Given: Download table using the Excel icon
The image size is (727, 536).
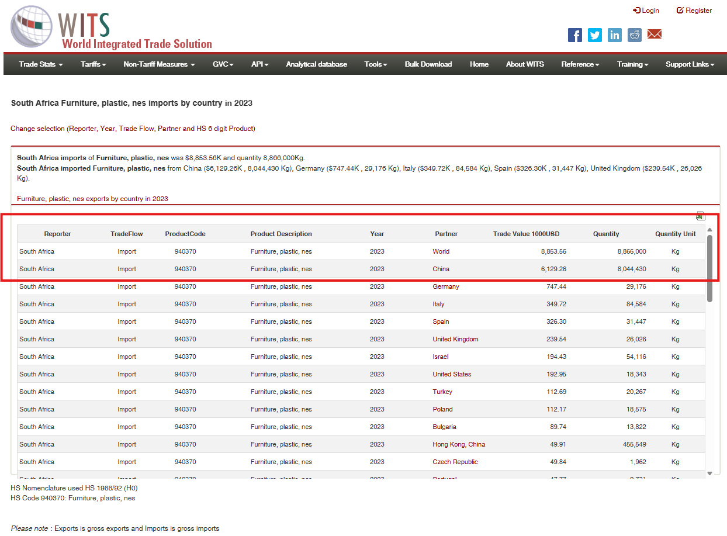Looking at the screenshot, I should coord(700,216).
